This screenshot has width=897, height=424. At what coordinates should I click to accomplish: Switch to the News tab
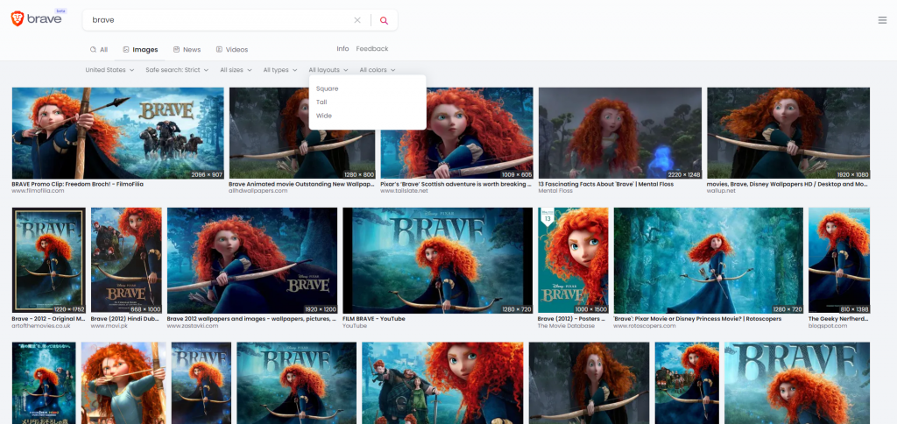187,50
